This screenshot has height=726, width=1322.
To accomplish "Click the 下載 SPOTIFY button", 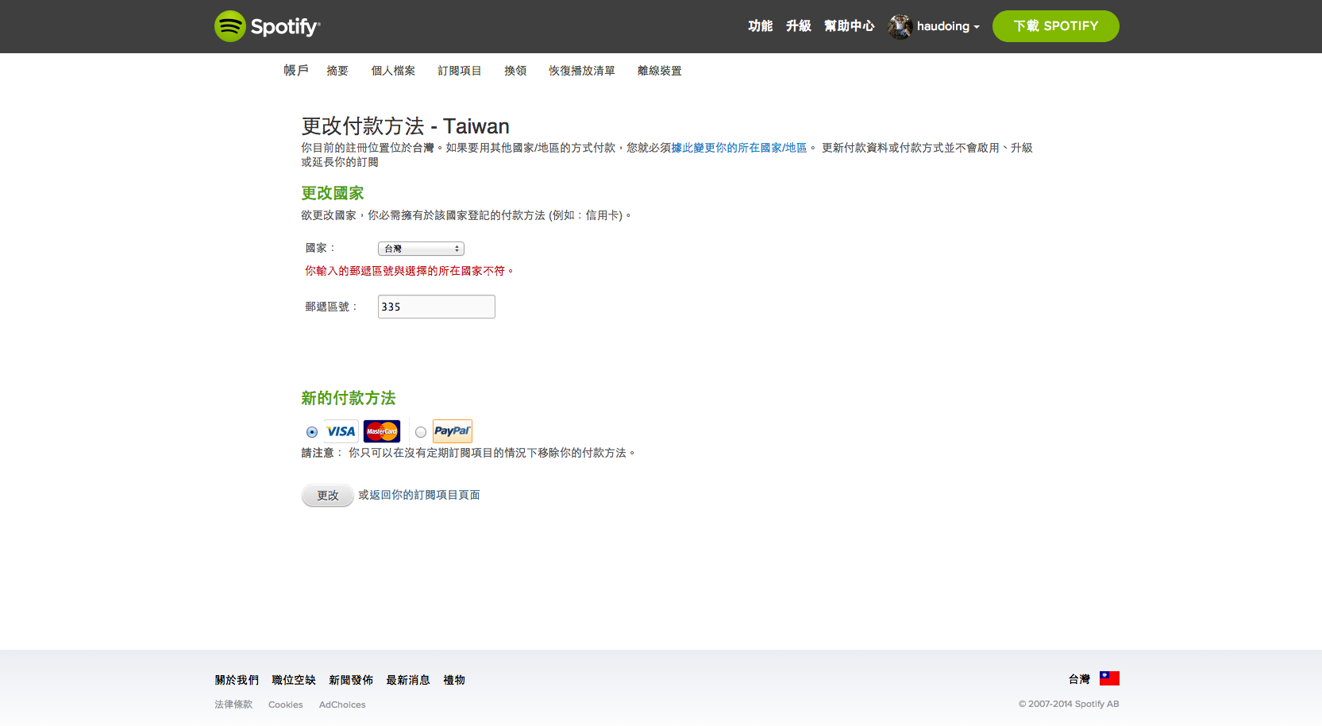I will tap(1055, 26).
